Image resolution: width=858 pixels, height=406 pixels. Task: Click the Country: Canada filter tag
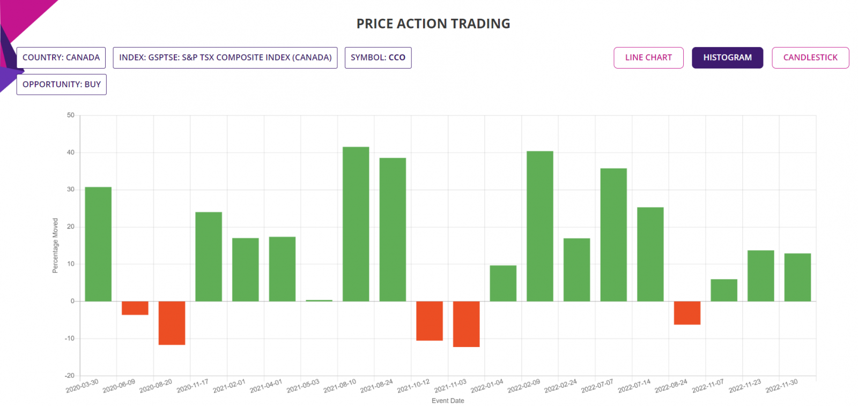coord(61,58)
